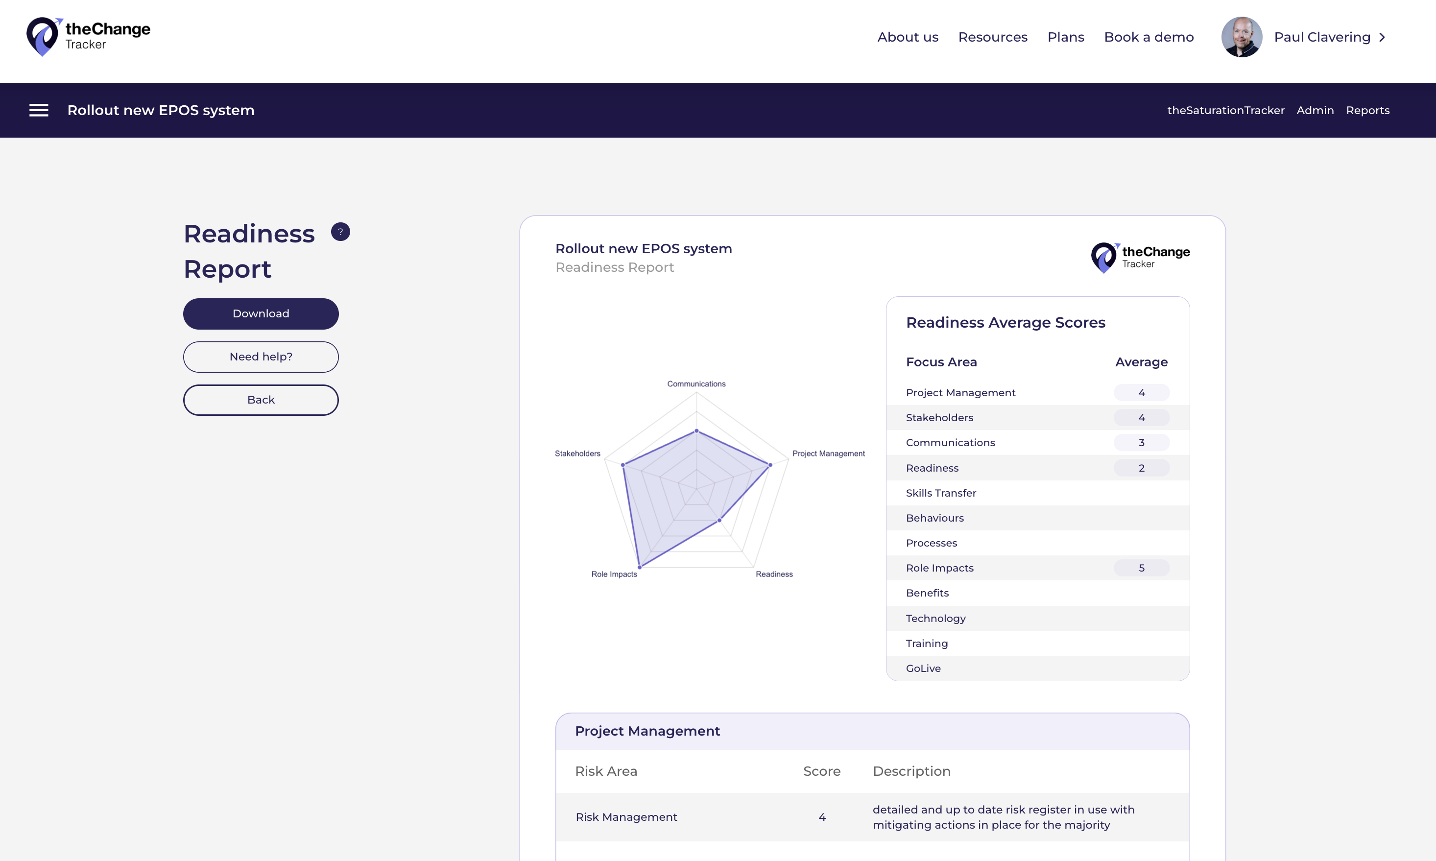The height and width of the screenshot is (861, 1436).
Task: Expand the chevron next to Paul Clavering
Action: pyautogui.click(x=1383, y=37)
